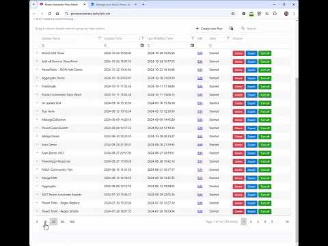328x246 pixels.
Task: Click the site info icon in address bar
Action: point(67,14)
